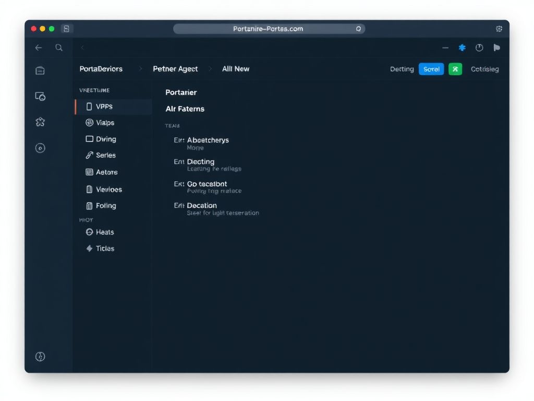Click the icon beside Venioes
Screen dimensions: 534x401
(89, 189)
